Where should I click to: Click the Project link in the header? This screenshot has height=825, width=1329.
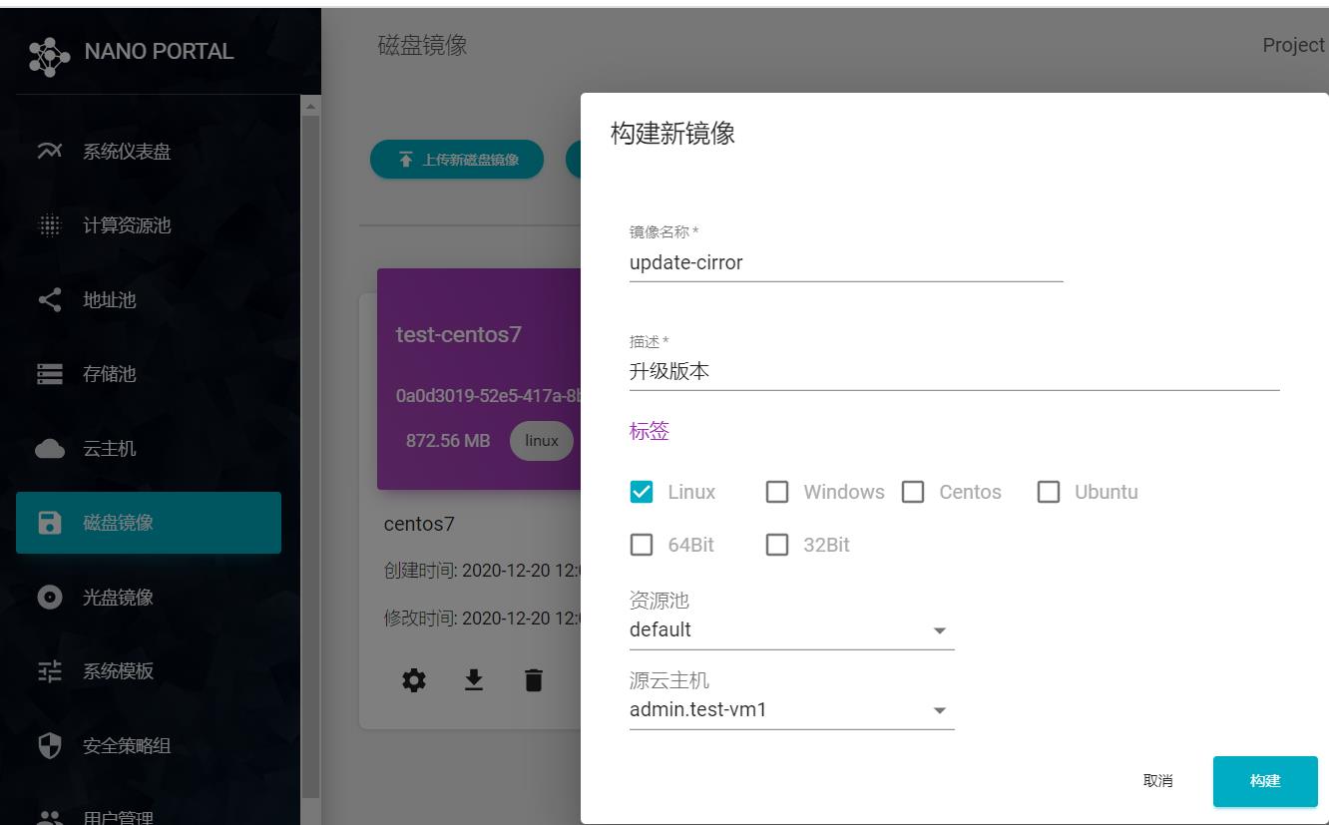click(x=1293, y=45)
